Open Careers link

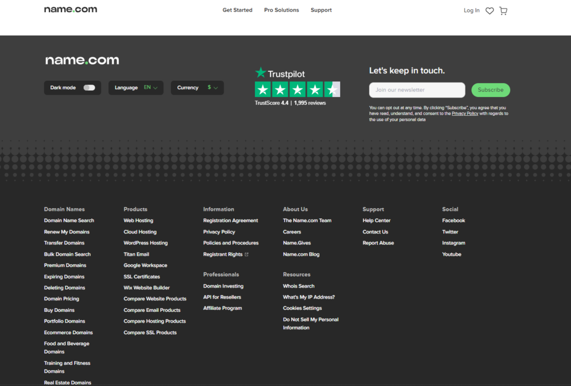coord(292,232)
